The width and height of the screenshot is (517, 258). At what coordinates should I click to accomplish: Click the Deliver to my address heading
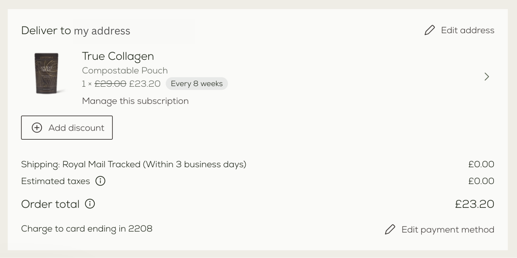[76, 31]
